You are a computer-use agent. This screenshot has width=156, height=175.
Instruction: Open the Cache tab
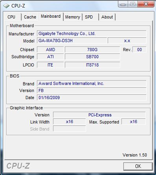[x=30, y=17]
